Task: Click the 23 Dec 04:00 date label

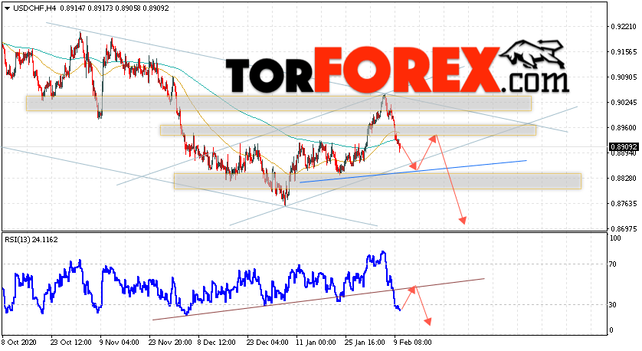Action: (x=267, y=342)
